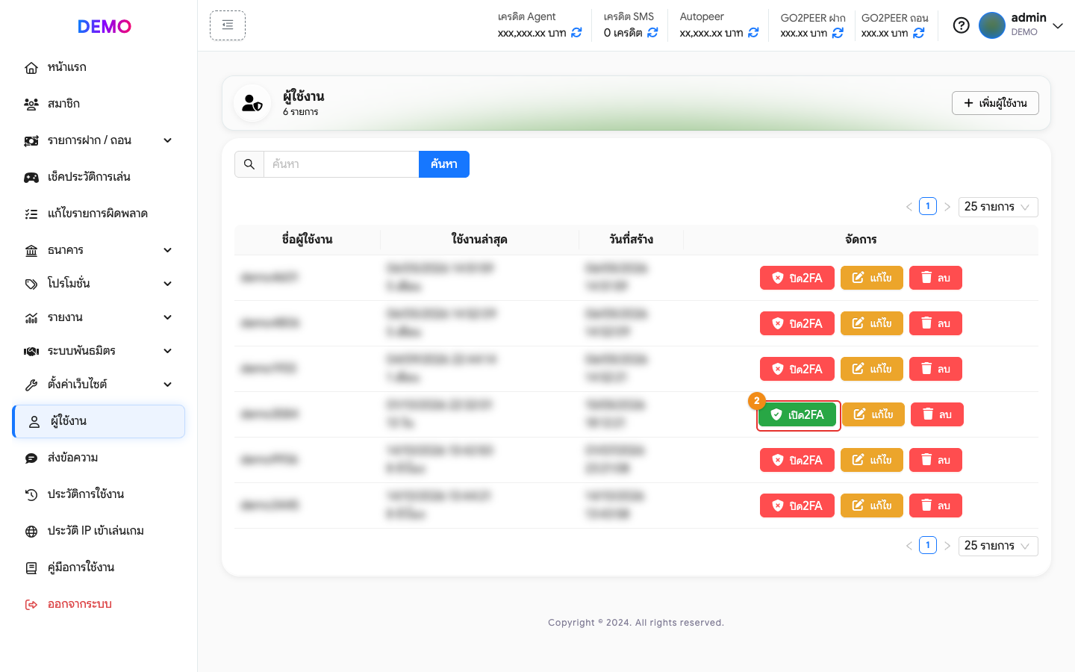Open the top 25 รายการ page-size dropdown
The width and height of the screenshot is (1075, 672).
[x=998, y=207]
